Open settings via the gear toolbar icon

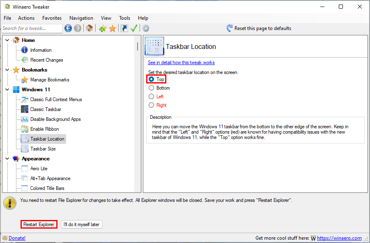tap(146, 28)
